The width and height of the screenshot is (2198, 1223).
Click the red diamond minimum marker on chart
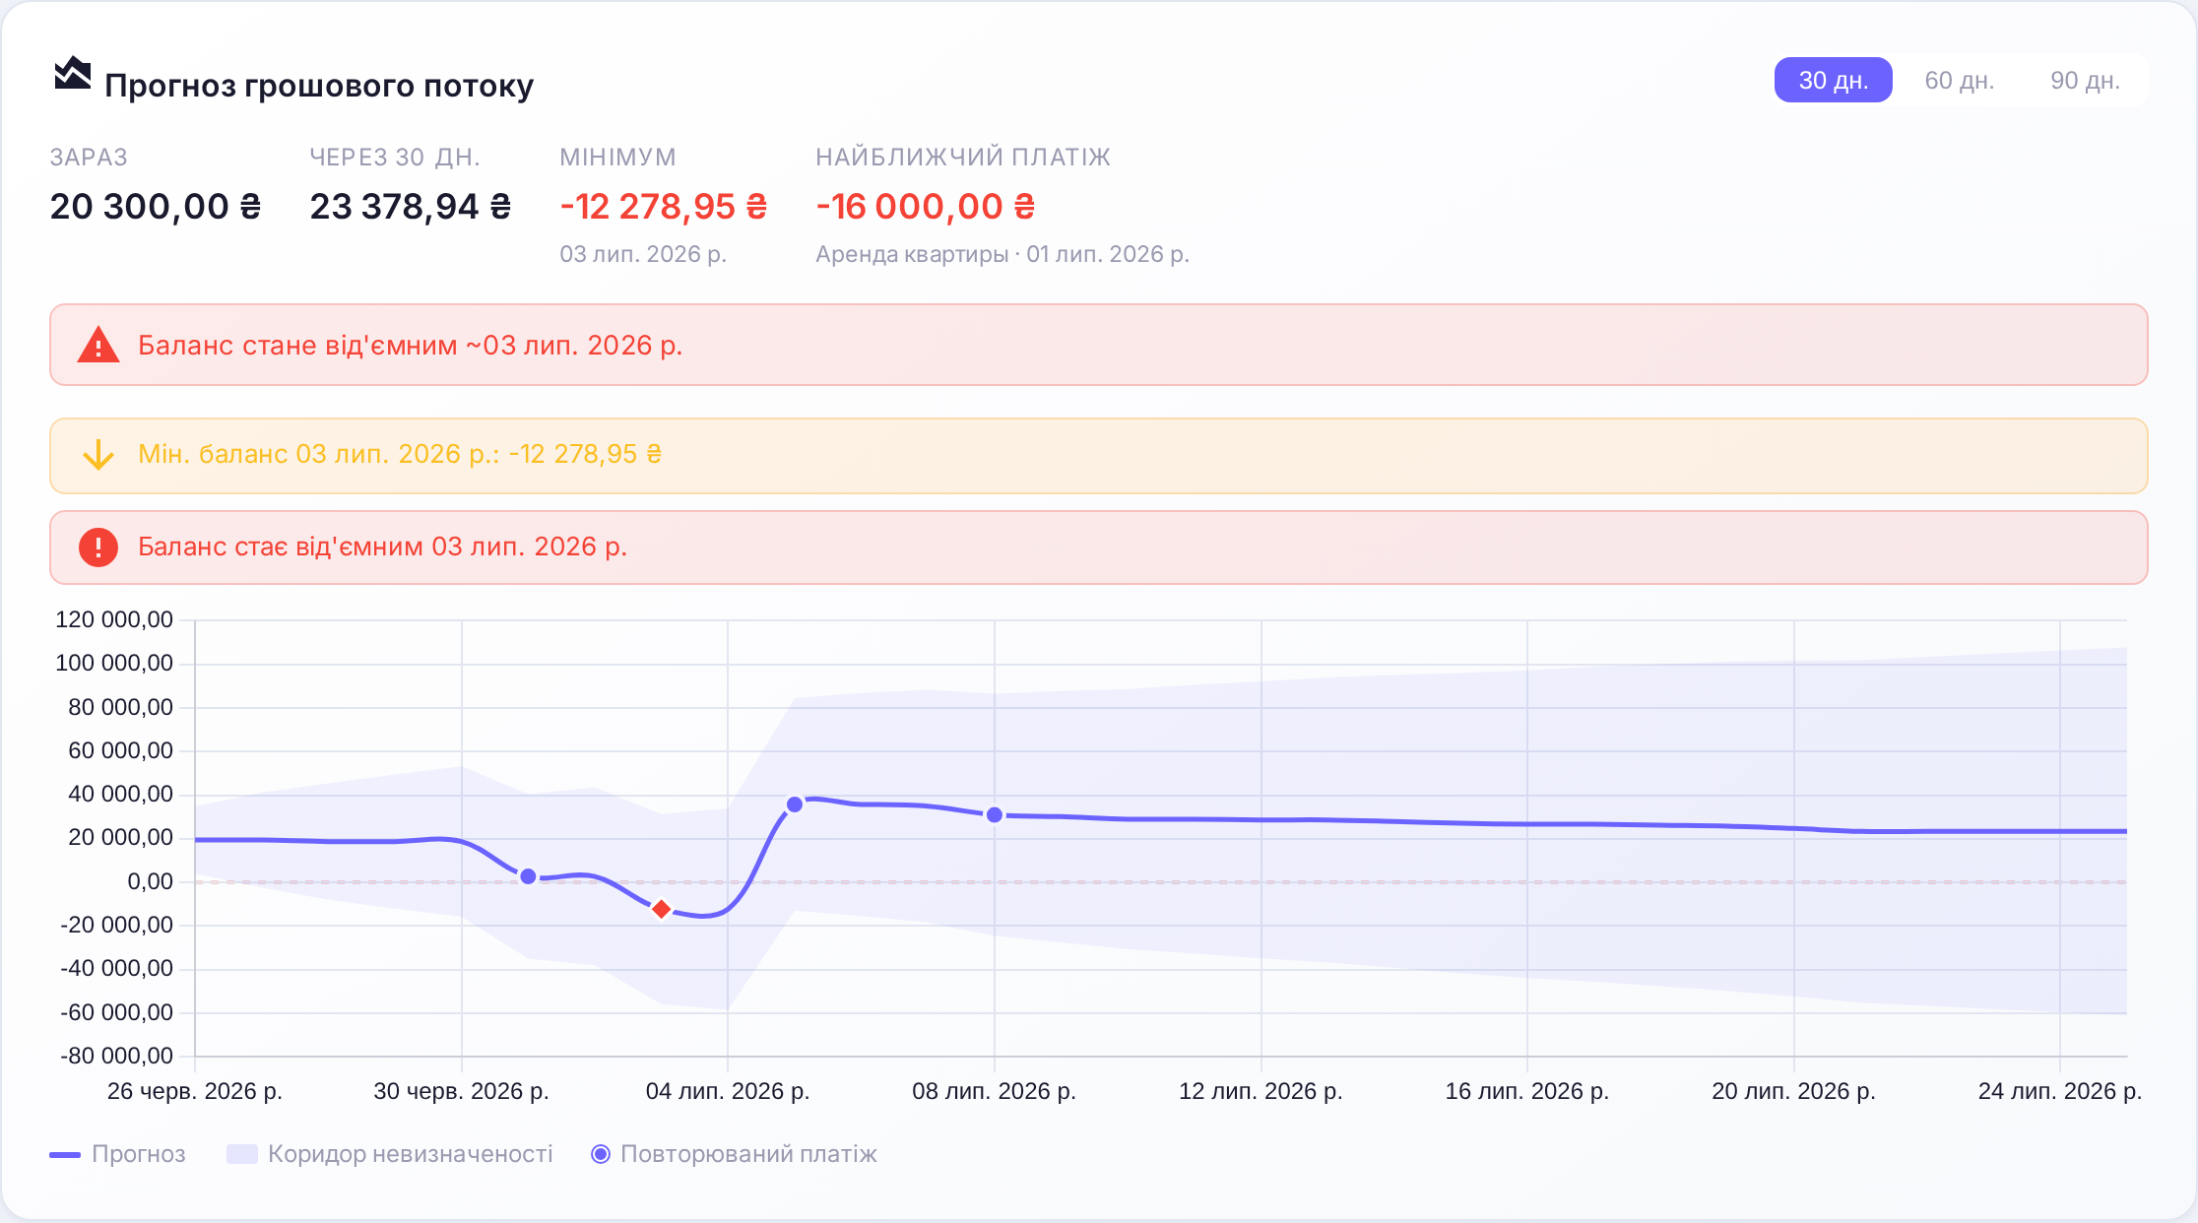[x=662, y=909]
